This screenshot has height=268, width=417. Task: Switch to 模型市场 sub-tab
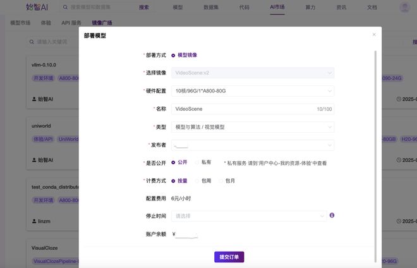tap(20, 23)
